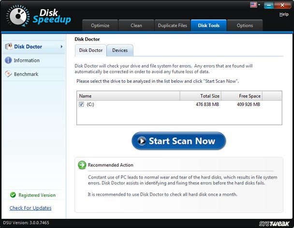The image size is (294, 228).
Task: Sort by the Total Size column header
Action: point(201,96)
